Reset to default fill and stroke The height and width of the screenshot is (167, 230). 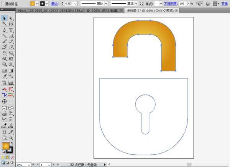(x=4, y=152)
